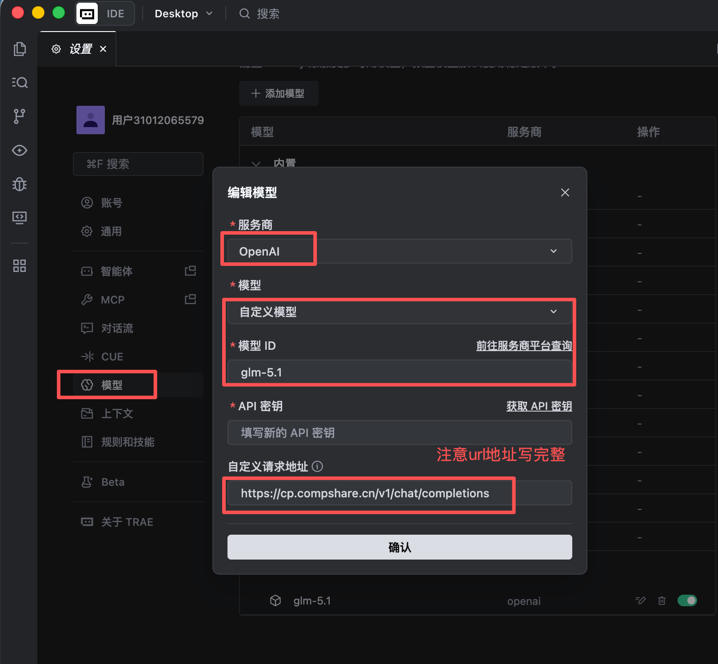Click the username 用户31012065579
The width and height of the screenshot is (718, 664).
pyautogui.click(x=158, y=120)
